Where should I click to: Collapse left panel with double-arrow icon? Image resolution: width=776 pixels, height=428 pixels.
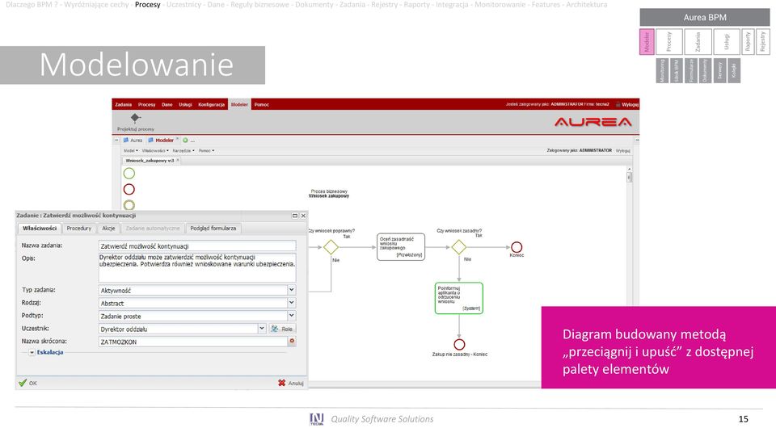tap(116, 141)
